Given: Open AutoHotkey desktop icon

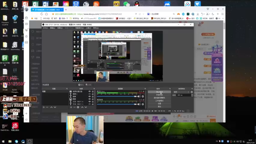Looking at the screenshot, I should pyautogui.click(x=15, y=46).
